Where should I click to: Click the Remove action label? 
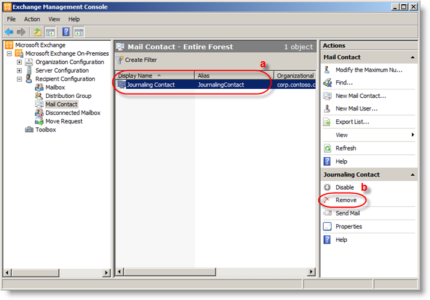346,200
